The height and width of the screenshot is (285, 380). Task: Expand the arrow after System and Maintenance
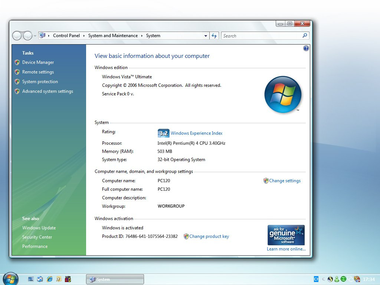[142, 36]
